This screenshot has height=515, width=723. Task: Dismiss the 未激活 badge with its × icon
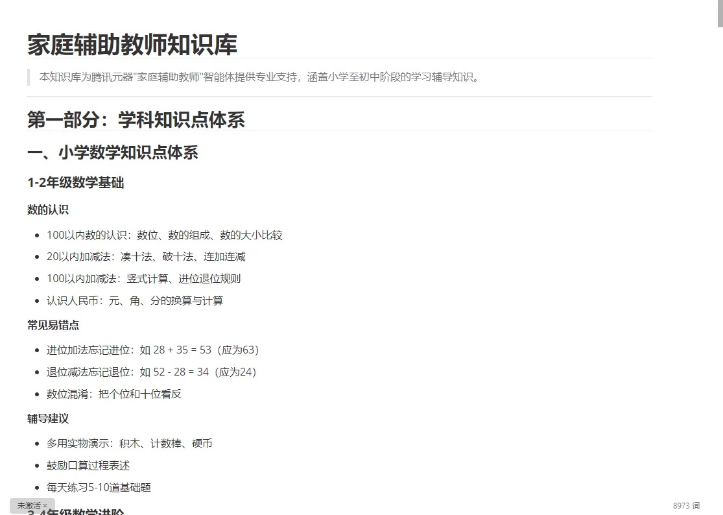(x=45, y=506)
